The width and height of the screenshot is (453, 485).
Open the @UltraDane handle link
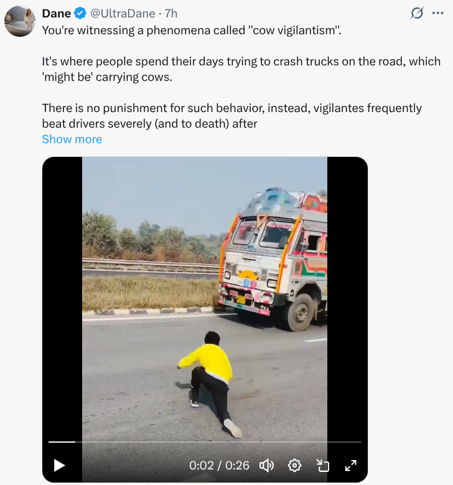pyautogui.click(x=123, y=13)
